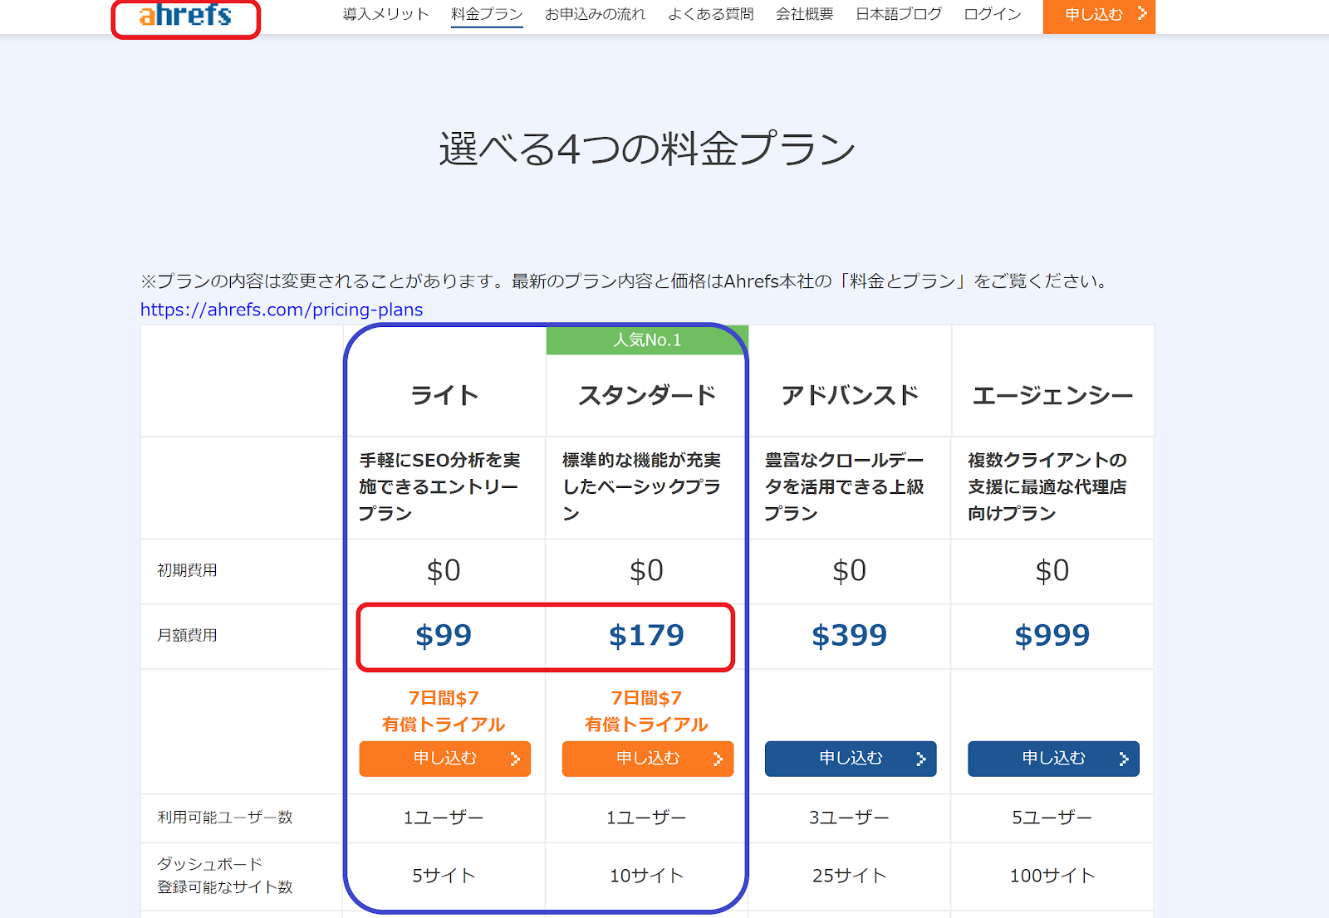Select the アドバンスド plan heading
This screenshot has height=918, width=1329.
[850, 395]
